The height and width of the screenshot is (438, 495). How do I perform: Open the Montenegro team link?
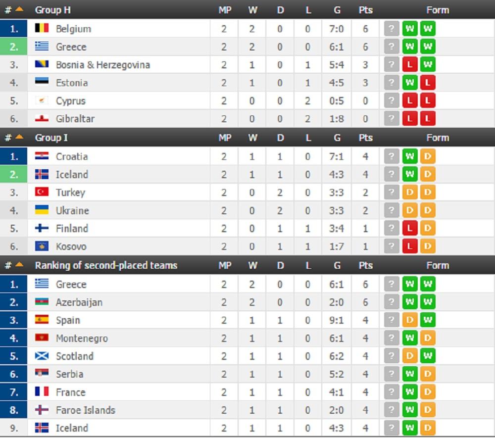82,339
